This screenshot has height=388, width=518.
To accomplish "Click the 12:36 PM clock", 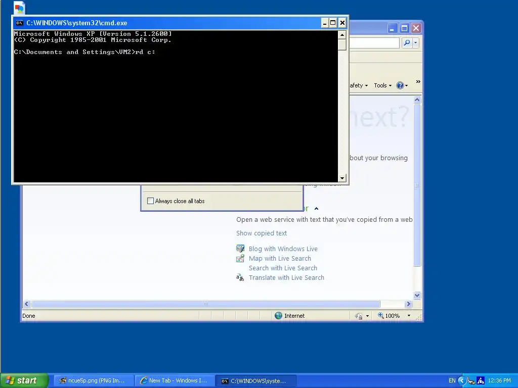I will click(499, 381).
